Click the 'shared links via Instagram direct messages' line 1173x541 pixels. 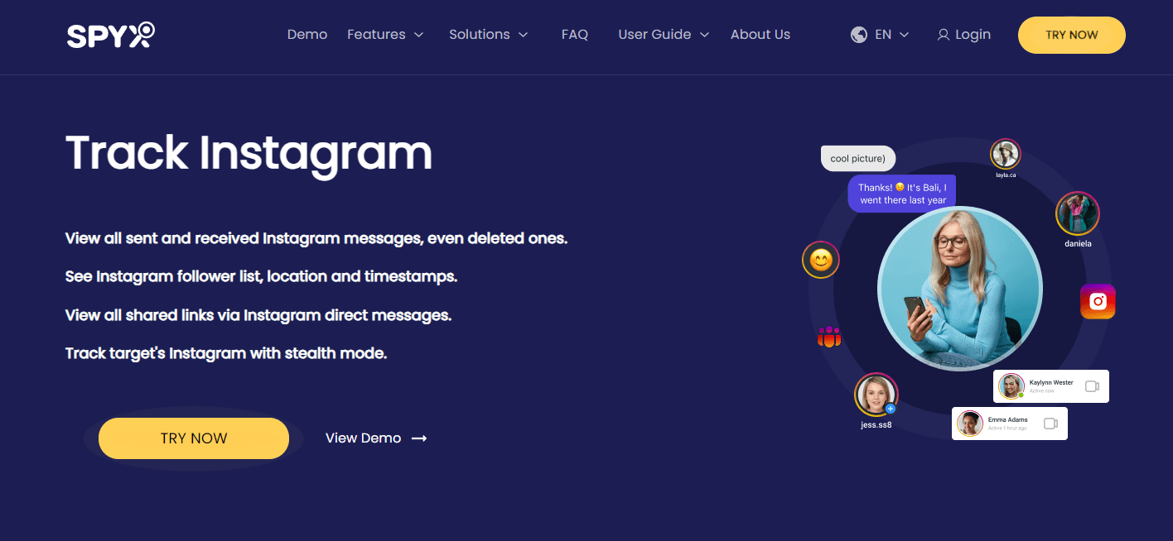point(258,315)
